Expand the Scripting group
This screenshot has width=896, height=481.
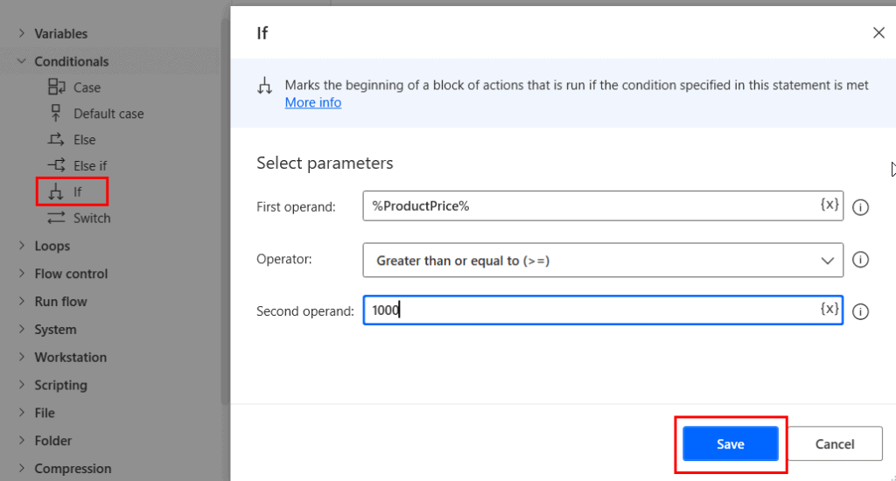(22, 385)
